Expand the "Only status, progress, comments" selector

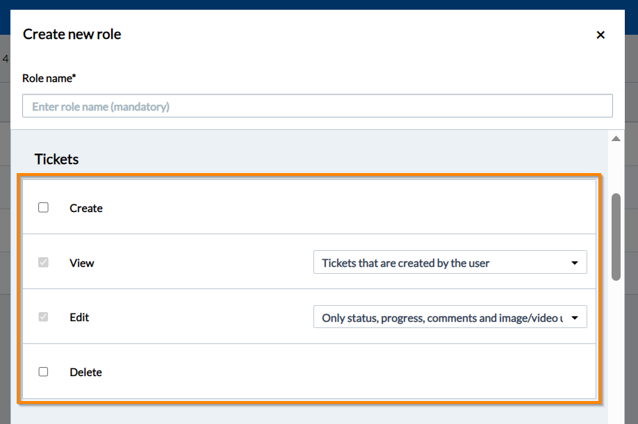click(450, 317)
